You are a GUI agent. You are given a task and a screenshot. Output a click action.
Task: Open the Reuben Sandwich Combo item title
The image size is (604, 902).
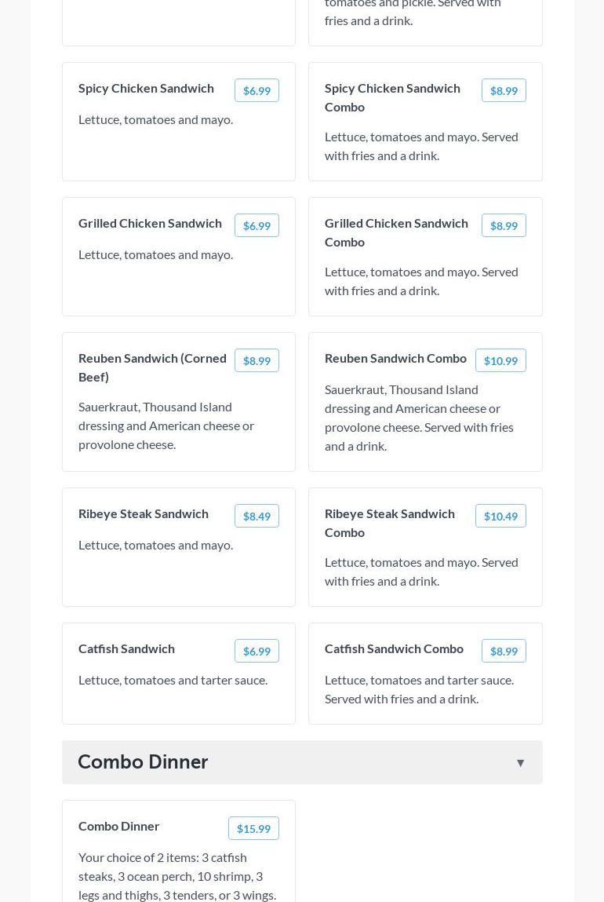click(x=395, y=358)
